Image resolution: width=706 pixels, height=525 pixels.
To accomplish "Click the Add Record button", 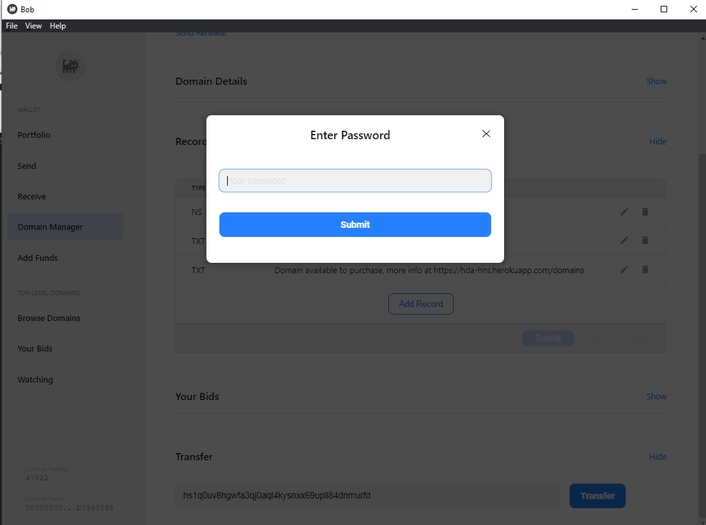I will [421, 304].
